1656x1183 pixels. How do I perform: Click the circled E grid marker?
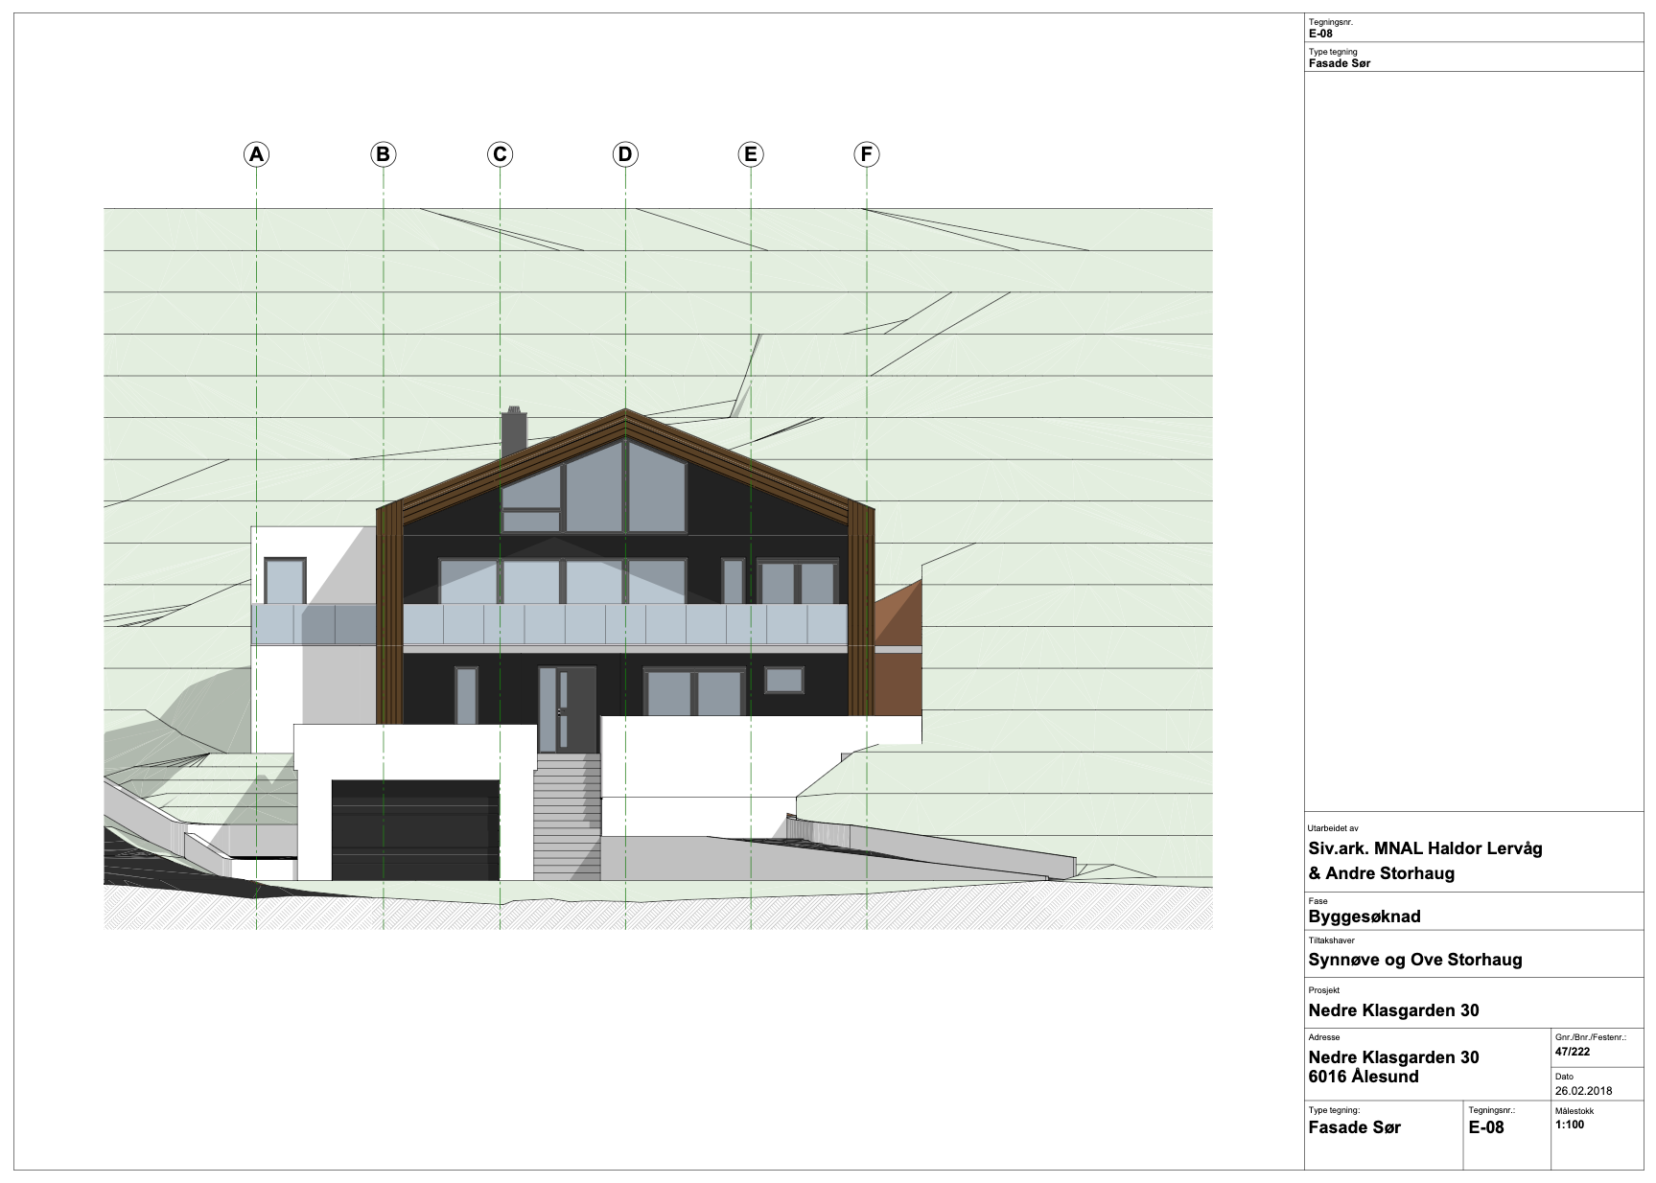coord(751,154)
